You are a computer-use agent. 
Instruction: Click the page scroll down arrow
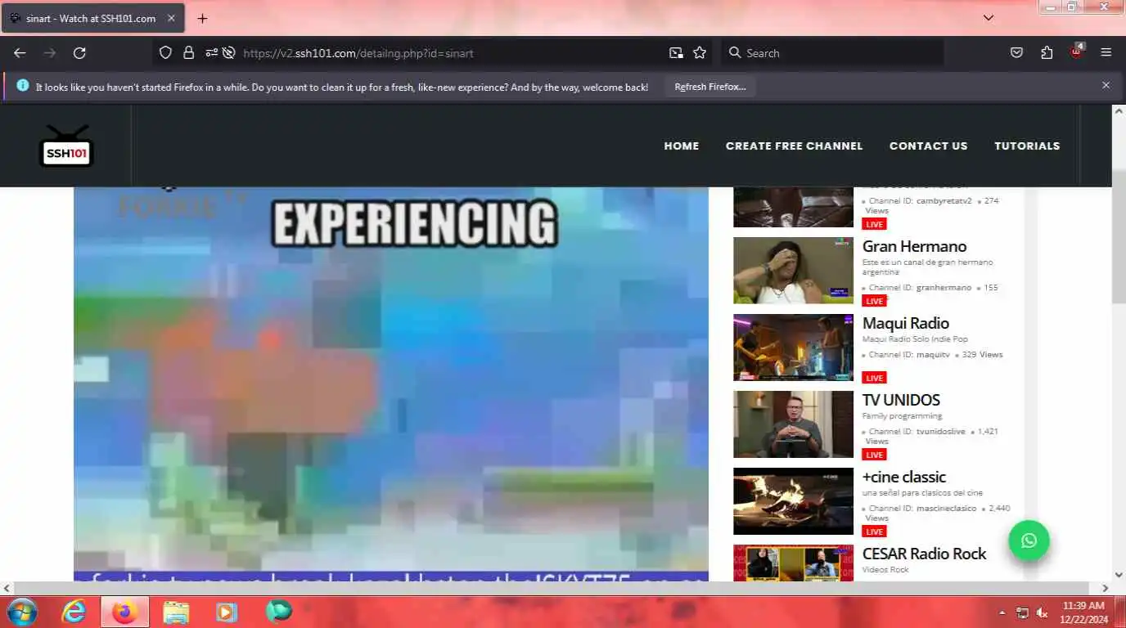click(x=1119, y=575)
